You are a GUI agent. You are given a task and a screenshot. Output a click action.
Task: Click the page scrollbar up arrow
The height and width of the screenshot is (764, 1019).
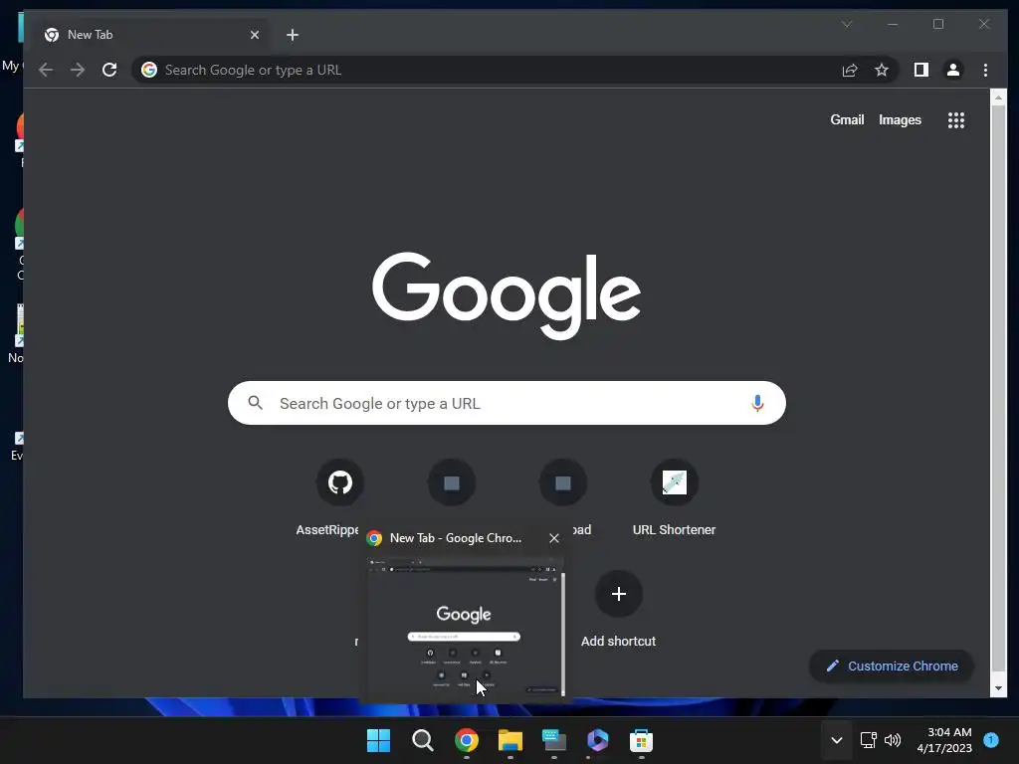pyautogui.click(x=997, y=97)
